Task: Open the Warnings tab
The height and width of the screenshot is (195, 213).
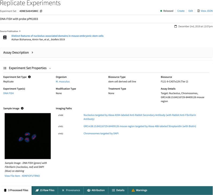Action: pyautogui.click(x=139, y=190)
